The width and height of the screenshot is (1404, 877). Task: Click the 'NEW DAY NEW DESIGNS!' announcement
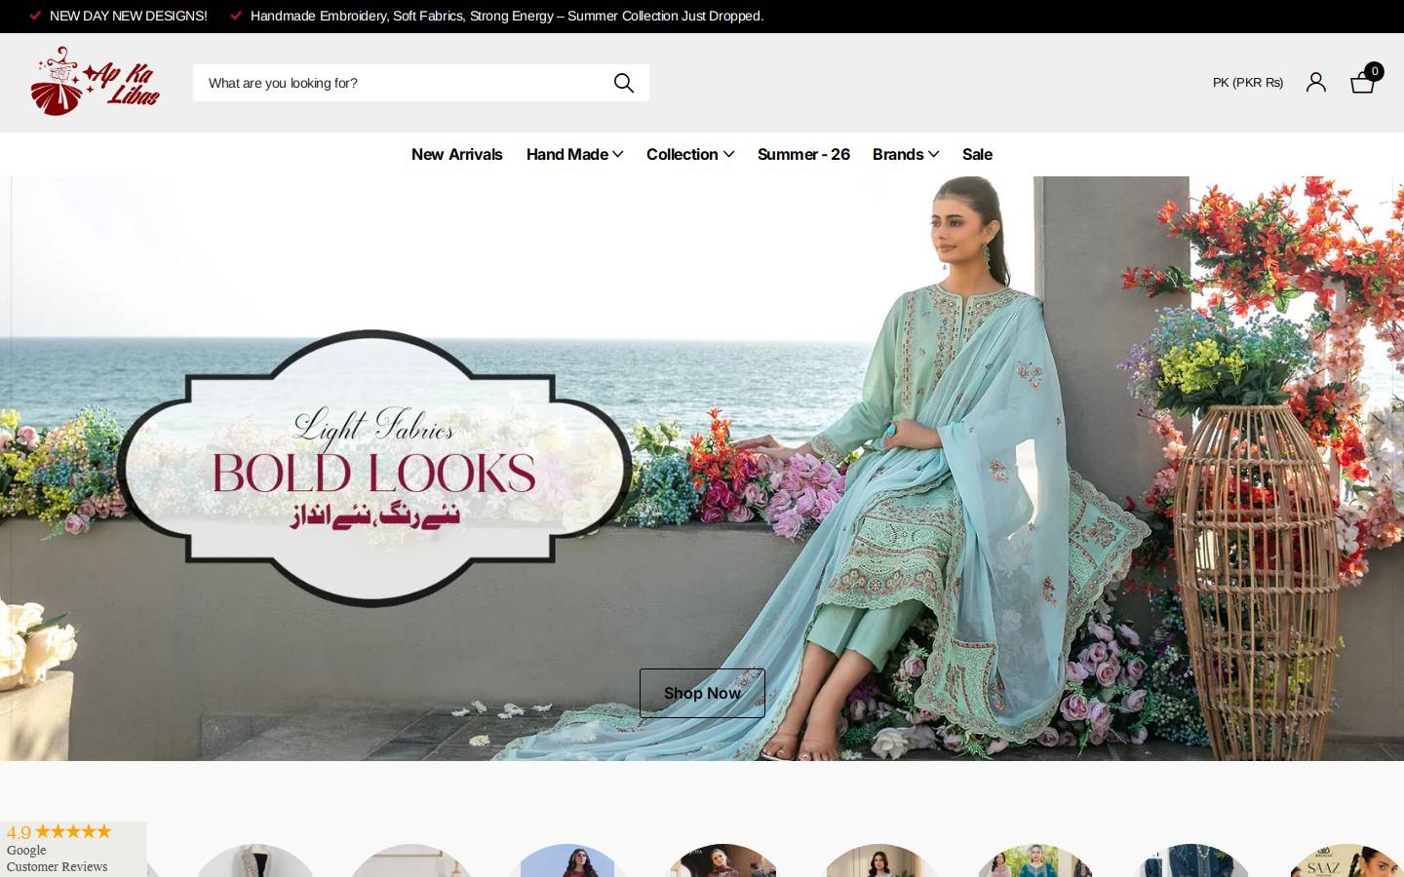pos(128,16)
